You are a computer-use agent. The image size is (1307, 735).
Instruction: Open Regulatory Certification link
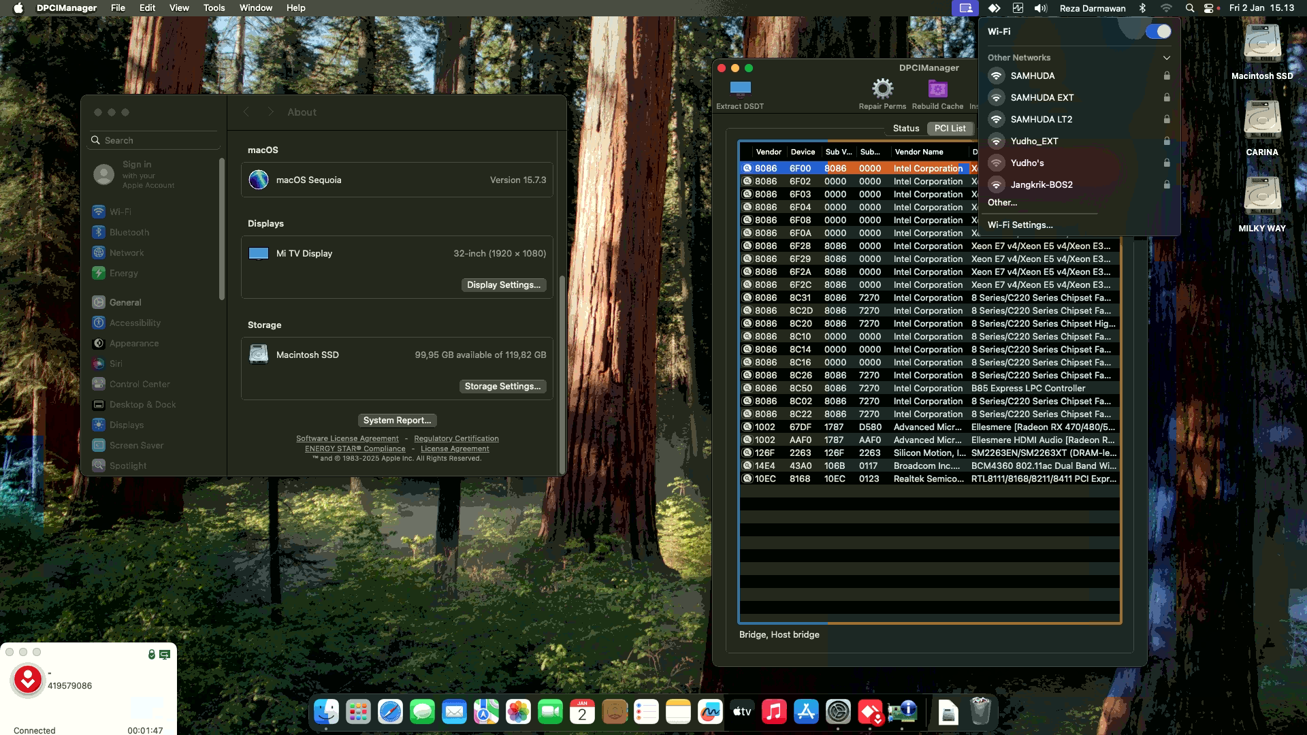456,439
